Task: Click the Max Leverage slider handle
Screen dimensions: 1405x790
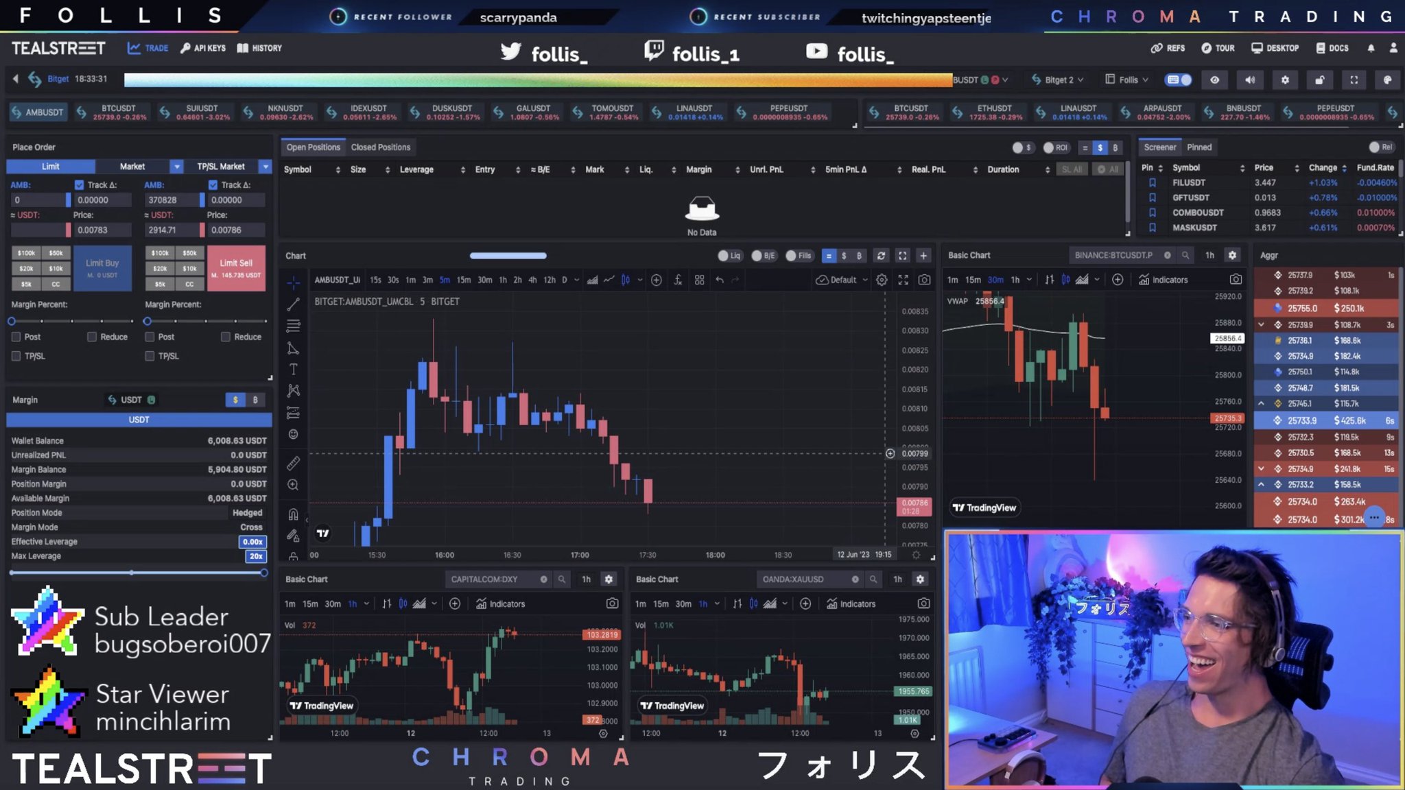Action: [263, 573]
